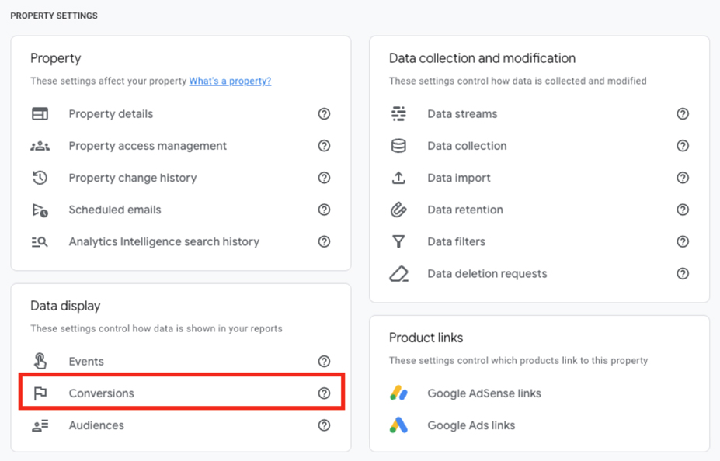The height and width of the screenshot is (461, 720).
Task: Click the Property access management people icon
Action: coord(40,146)
